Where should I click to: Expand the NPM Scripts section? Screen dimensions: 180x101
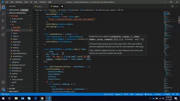point(19,91)
